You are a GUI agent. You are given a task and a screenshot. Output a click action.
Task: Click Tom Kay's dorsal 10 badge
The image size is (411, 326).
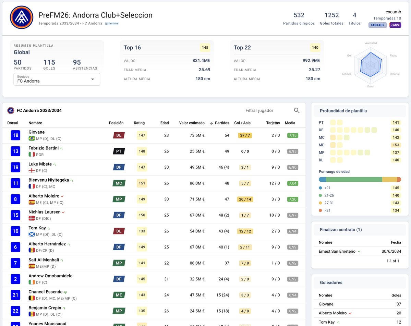click(x=15, y=231)
